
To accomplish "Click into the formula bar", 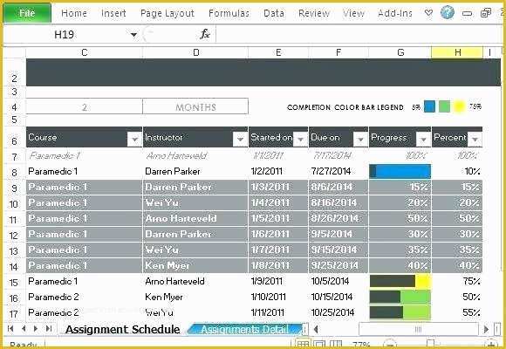I will 359,34.
